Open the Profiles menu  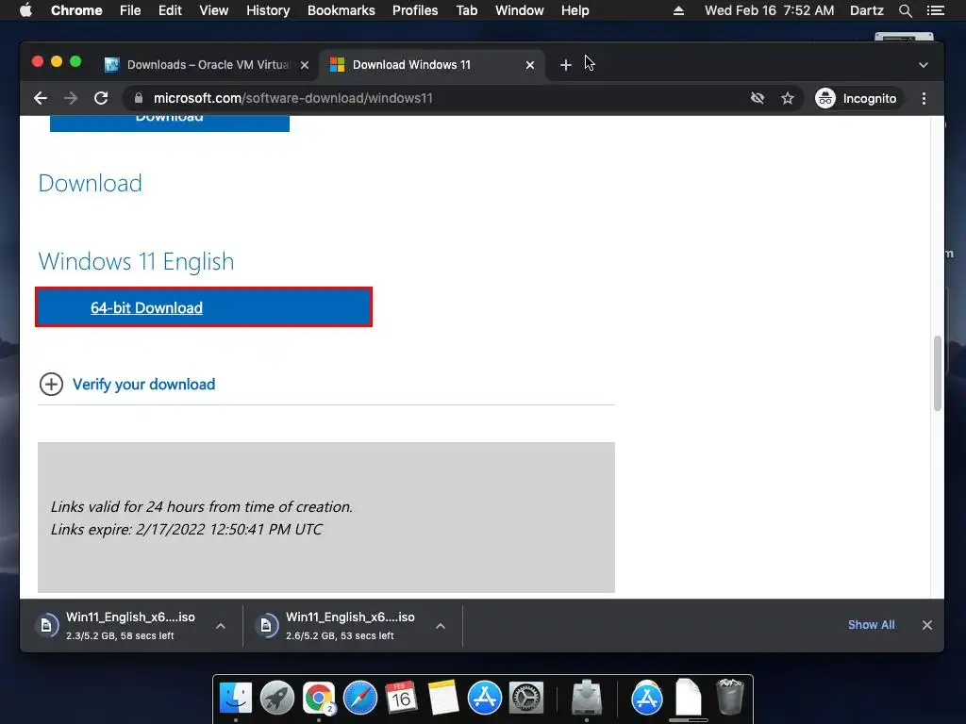(x=415, y=10)
